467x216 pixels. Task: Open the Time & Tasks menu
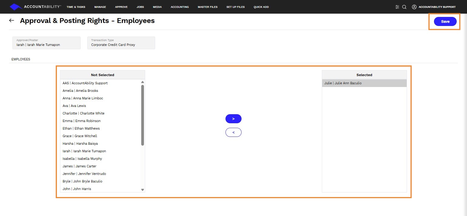[76, 7]
